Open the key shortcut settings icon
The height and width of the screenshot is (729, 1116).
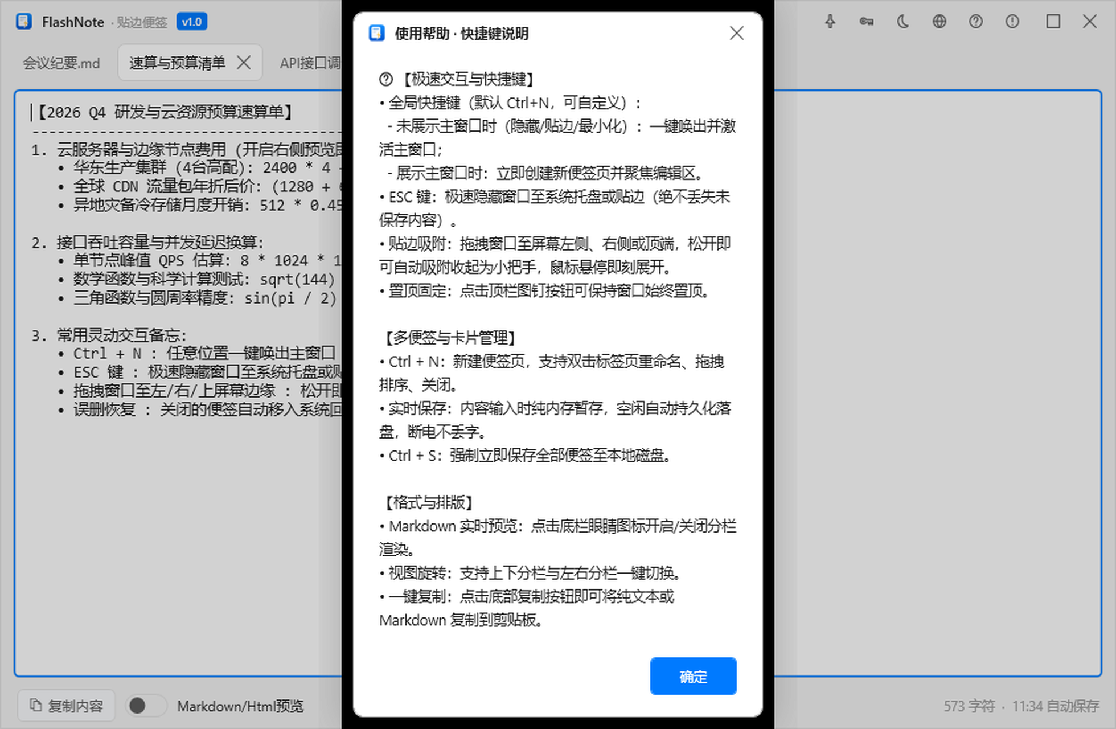(867, 22)
